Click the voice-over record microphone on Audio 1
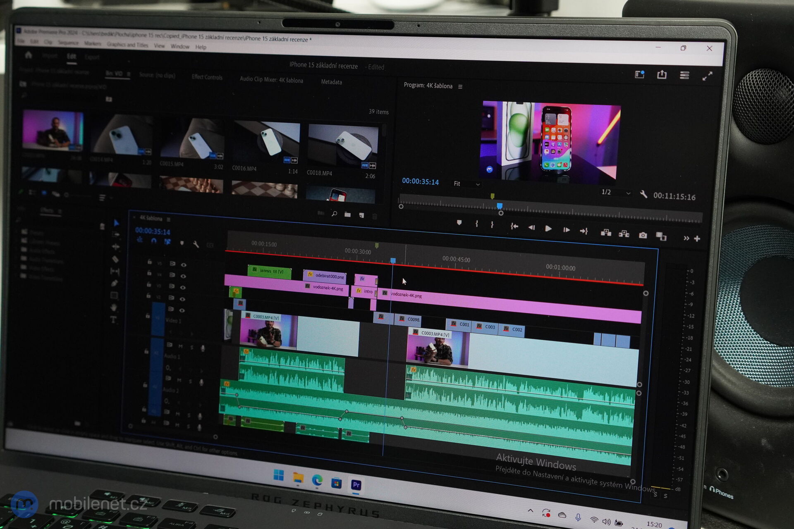 point(203,348)
